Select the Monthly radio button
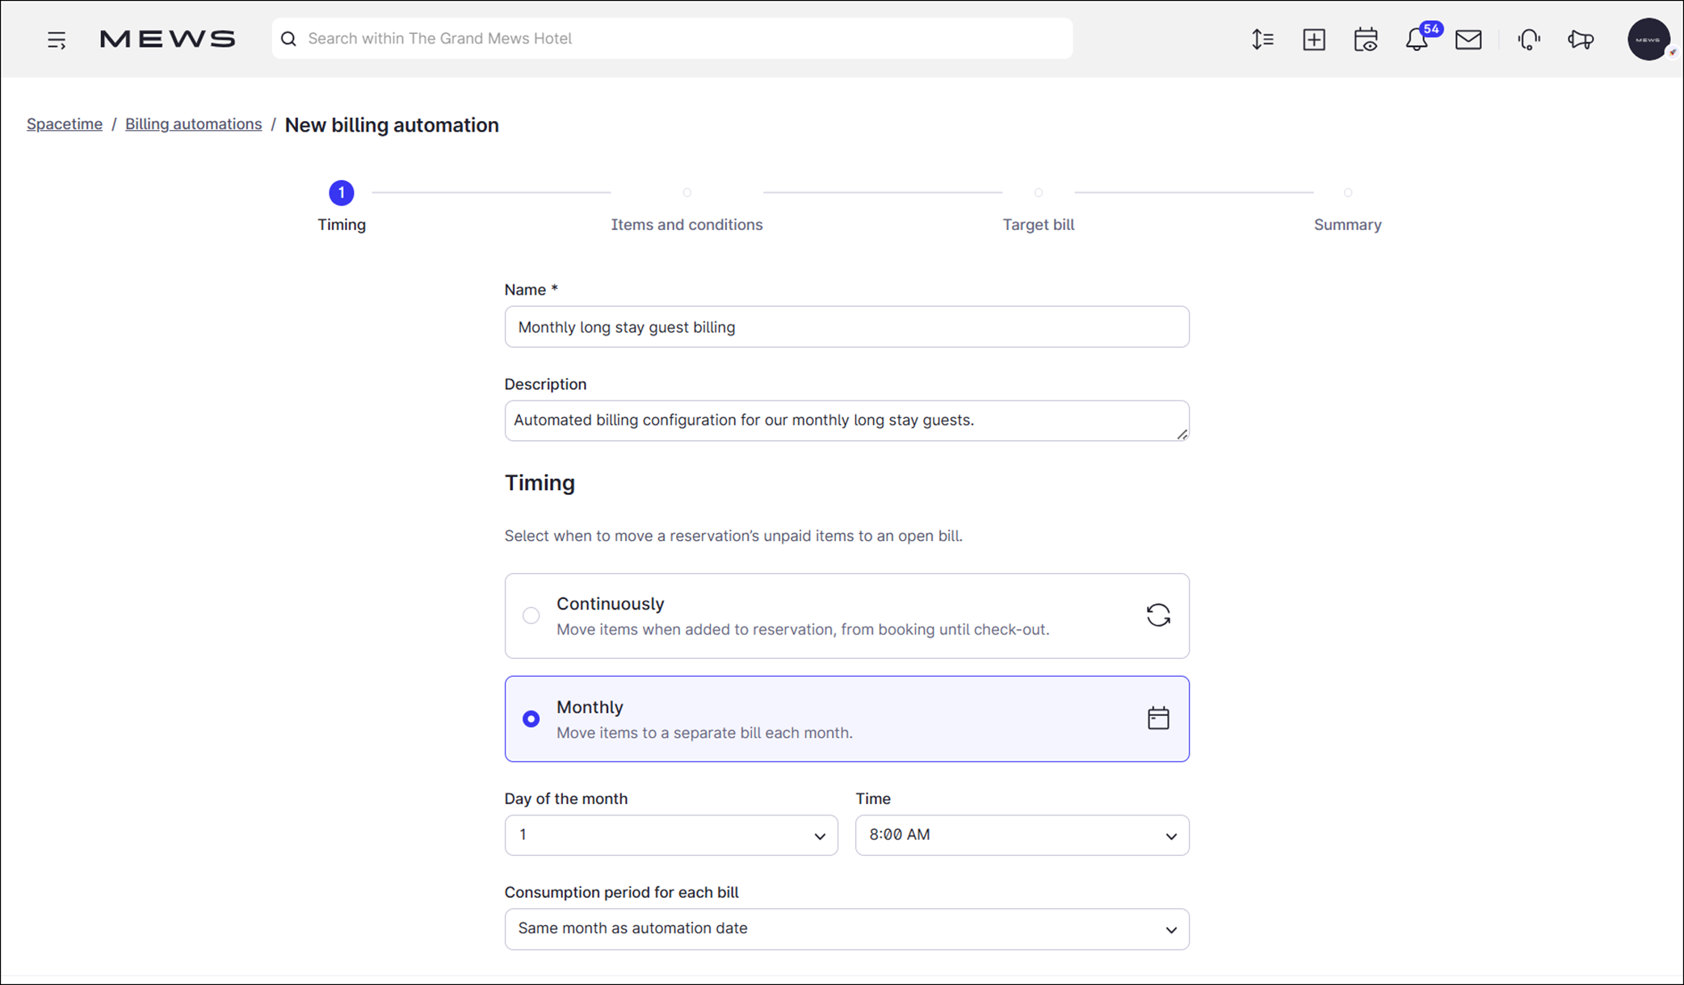The image size is (1684, 985). 531,719
